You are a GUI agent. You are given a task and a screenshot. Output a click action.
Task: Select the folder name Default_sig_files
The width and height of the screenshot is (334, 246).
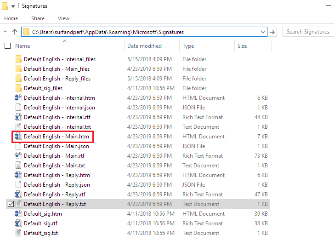click(x=43, y=88)
